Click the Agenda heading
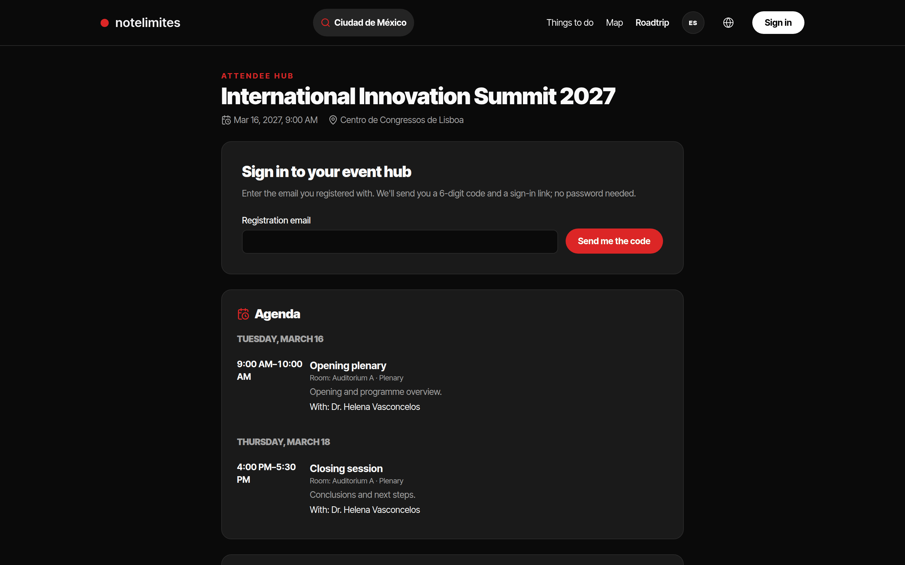The height and width of the screenshot is (565, 905). 277,314
